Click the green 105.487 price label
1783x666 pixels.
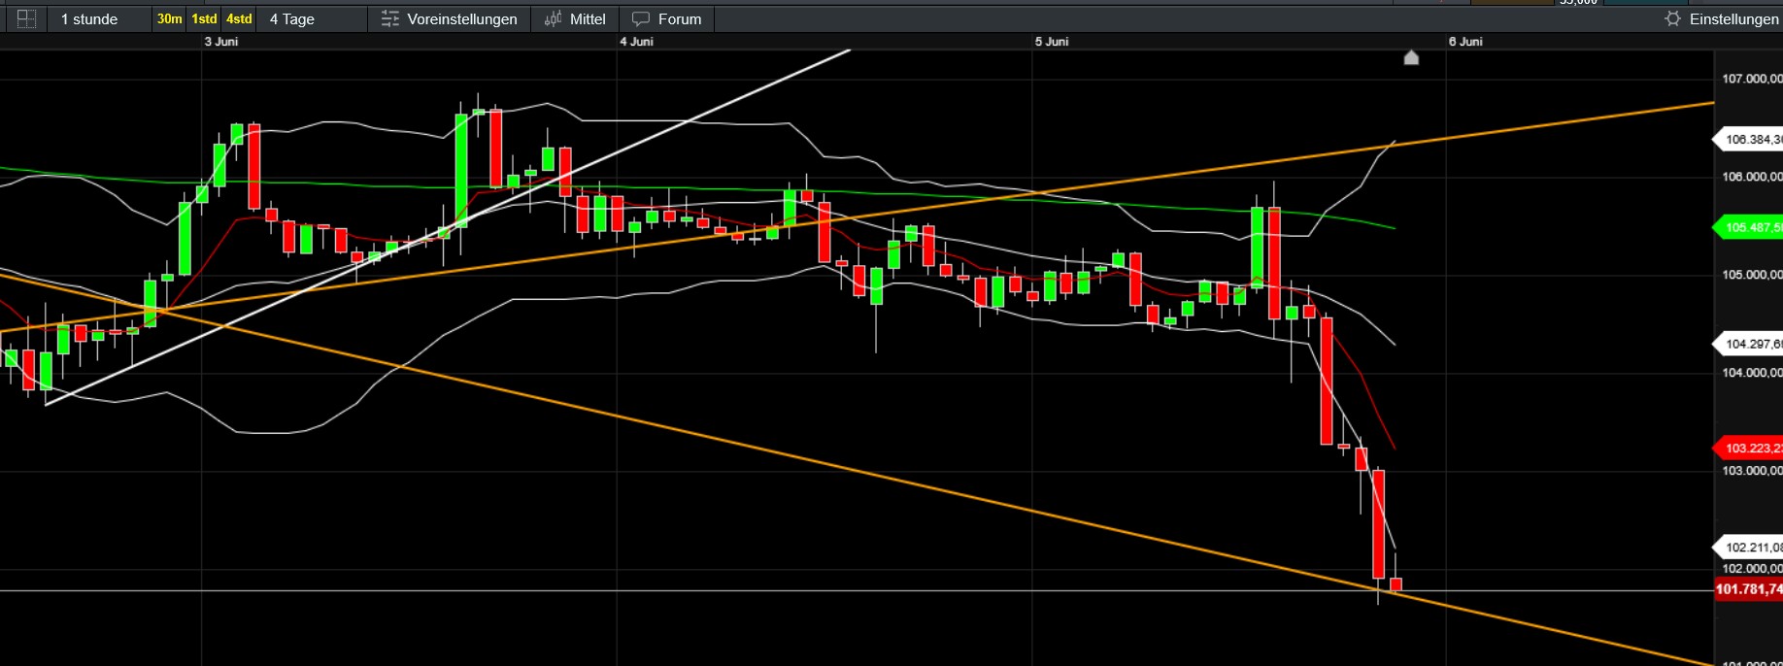1749,227
